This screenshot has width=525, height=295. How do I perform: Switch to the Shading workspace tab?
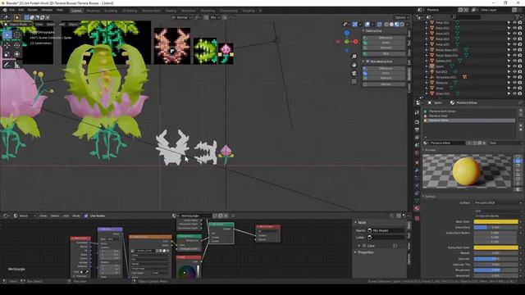(x=171, y=11)
